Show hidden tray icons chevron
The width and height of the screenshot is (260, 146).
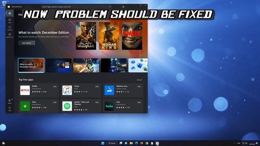234,143
